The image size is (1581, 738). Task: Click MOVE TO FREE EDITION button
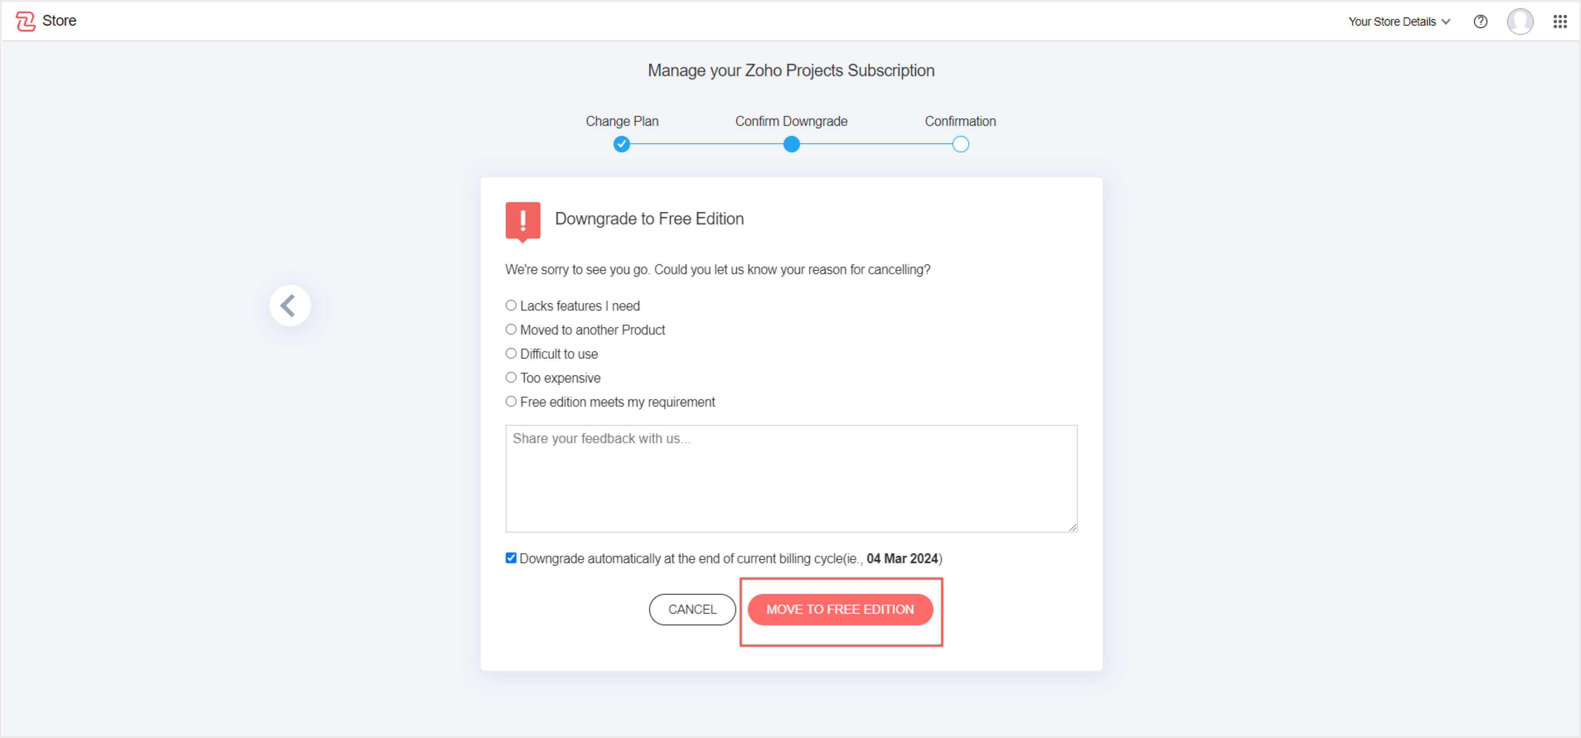tap(839, 609)
